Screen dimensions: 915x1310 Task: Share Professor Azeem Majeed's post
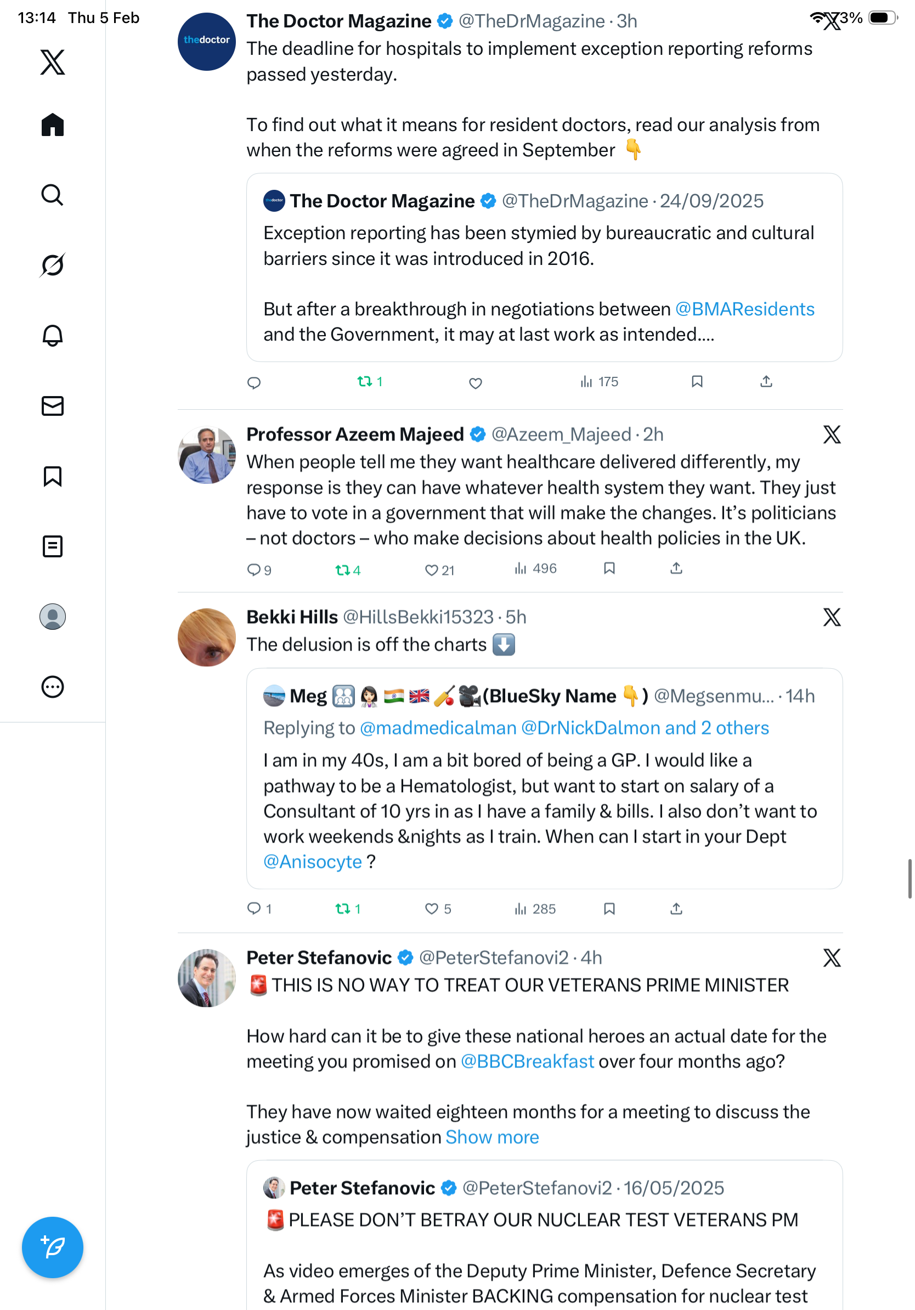tap(676, 568)
